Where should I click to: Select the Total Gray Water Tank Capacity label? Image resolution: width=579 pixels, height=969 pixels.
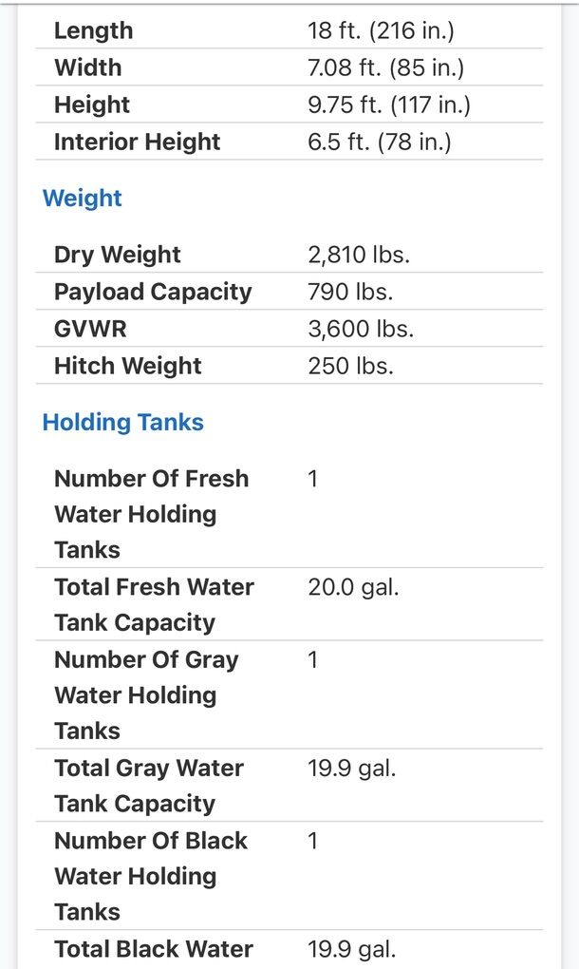pos(150,786)
